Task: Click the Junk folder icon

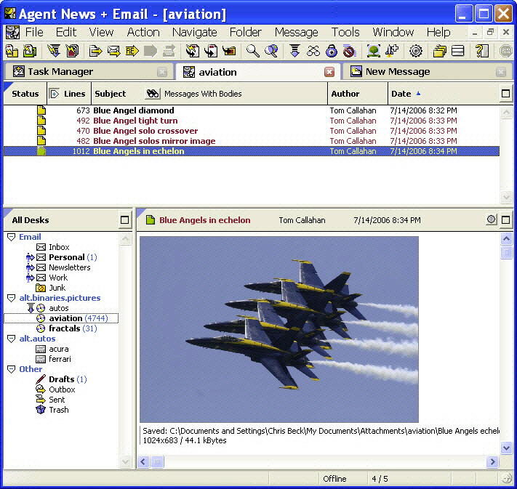Action: (41, 288)
